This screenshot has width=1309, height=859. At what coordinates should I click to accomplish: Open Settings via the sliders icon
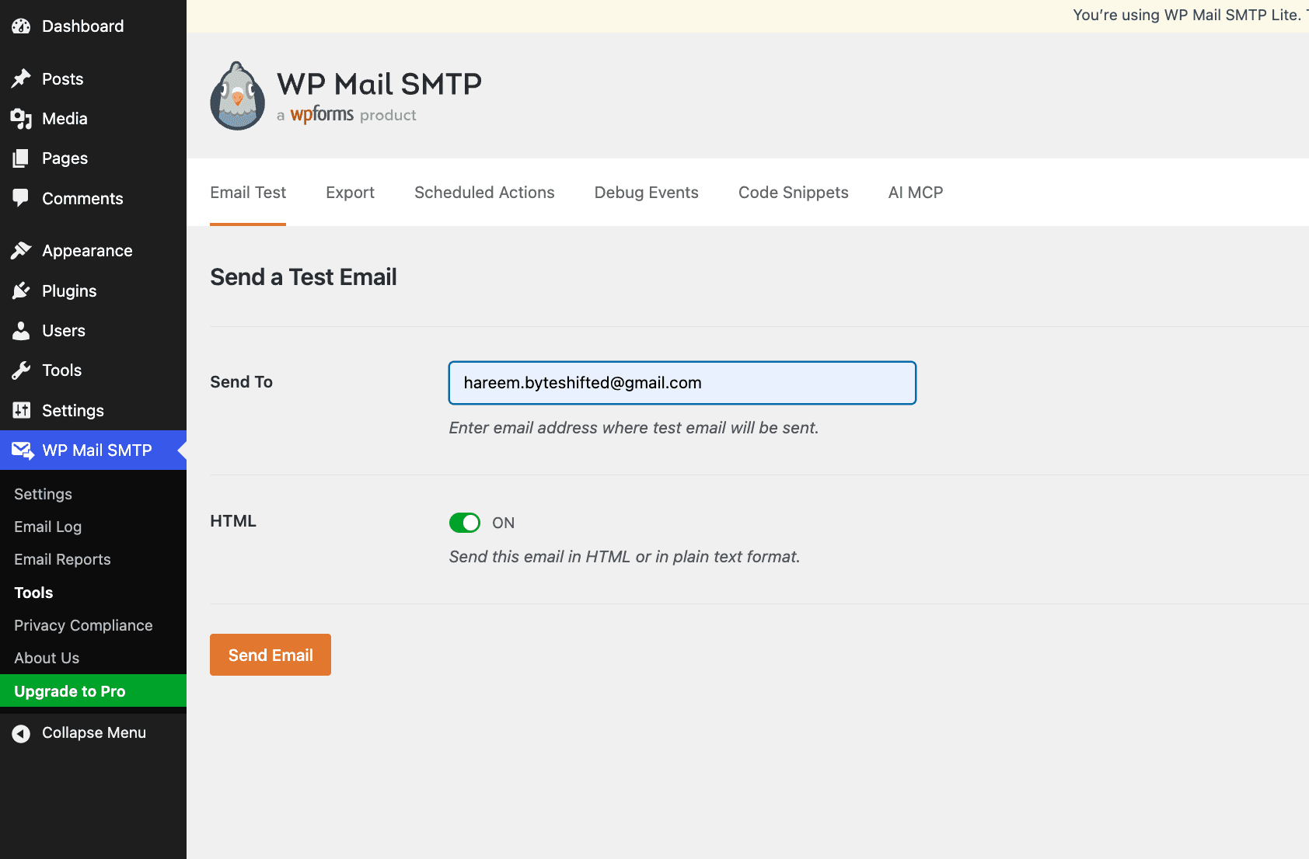tap(21, 410)
